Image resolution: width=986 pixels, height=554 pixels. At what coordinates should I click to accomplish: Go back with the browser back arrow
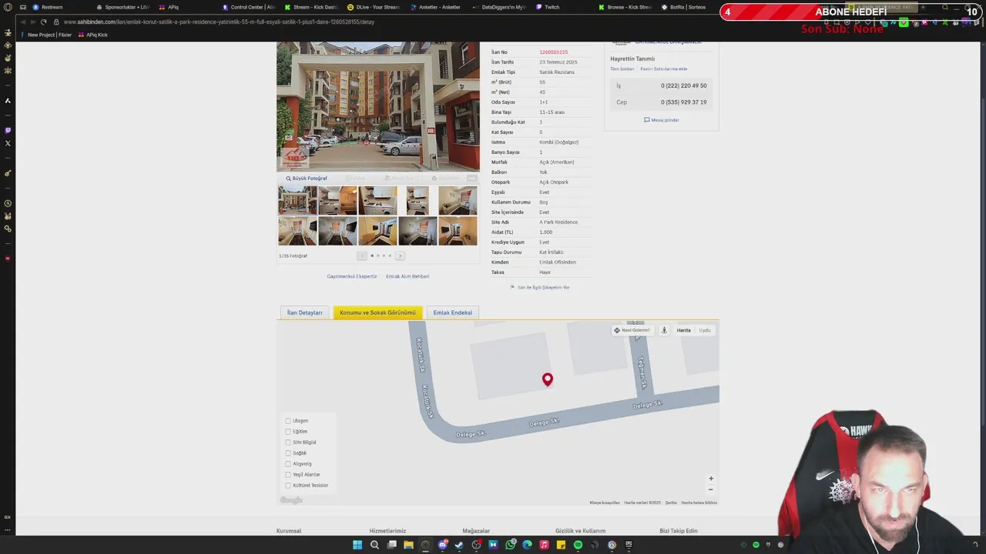tap(22, 22)
